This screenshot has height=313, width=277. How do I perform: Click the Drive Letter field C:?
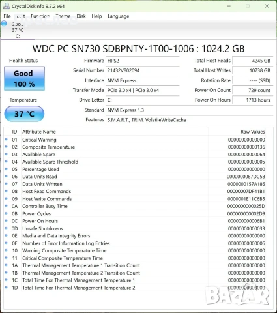click(x=143, y=100)
